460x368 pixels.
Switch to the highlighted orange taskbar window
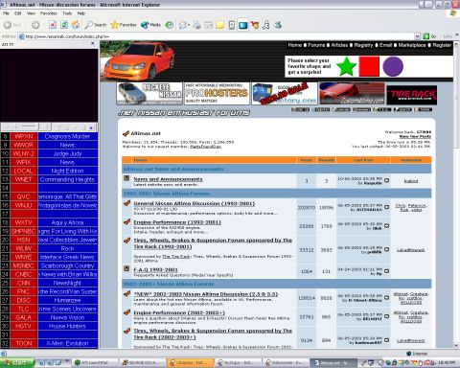(x=191, y=363)
